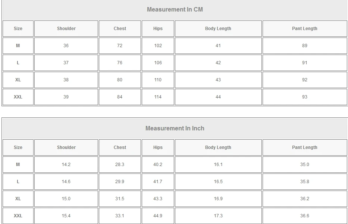Viewport: 348px width, 224px height.
Task: Select the hips value 44.9 cell
Action: tap(158, 215)
